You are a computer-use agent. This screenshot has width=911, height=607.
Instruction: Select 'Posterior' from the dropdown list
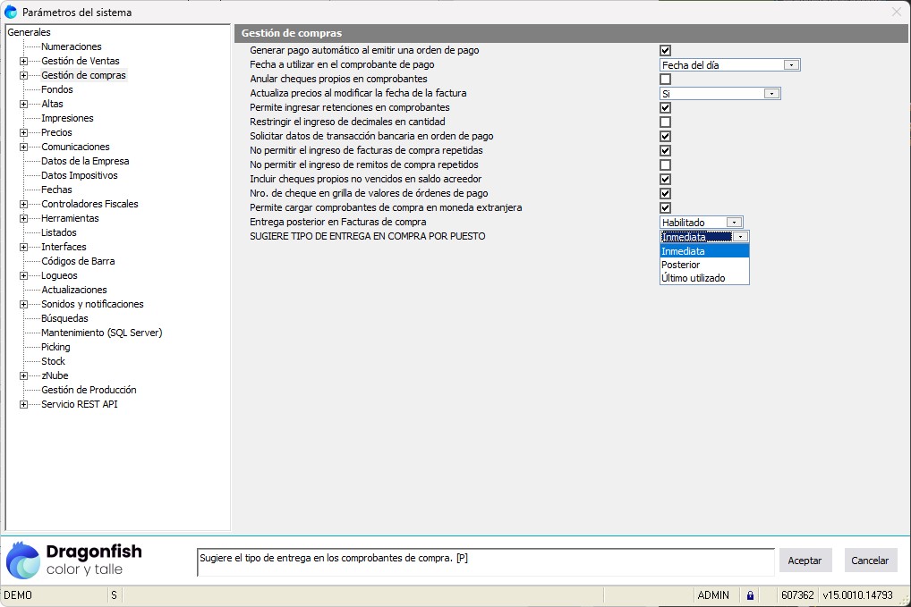click(681, 265)
